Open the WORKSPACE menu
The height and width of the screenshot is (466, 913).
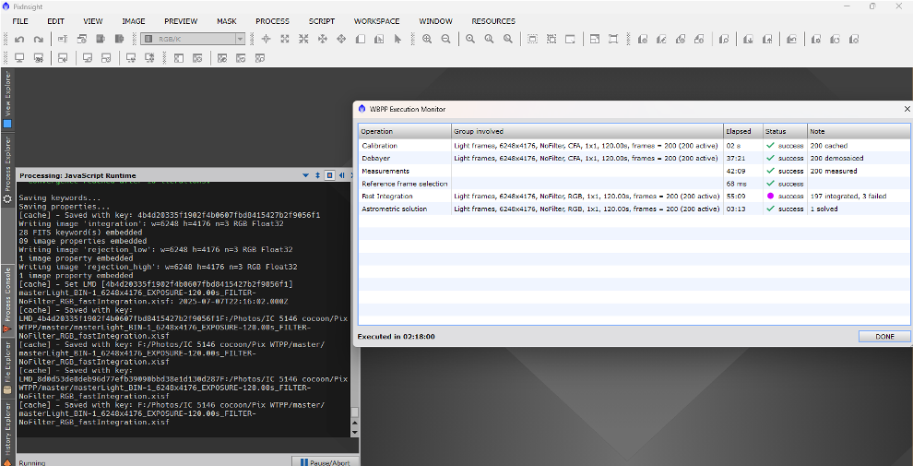[x=376, y=21]
